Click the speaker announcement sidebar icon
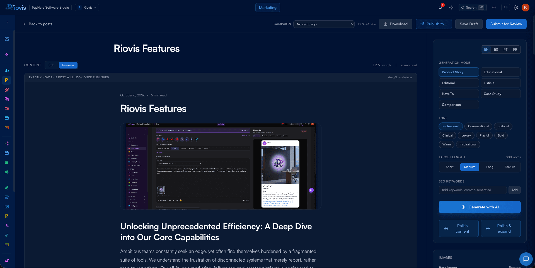Image resolution: width=535 pixels, height=268 pixels. click(7, 71)
